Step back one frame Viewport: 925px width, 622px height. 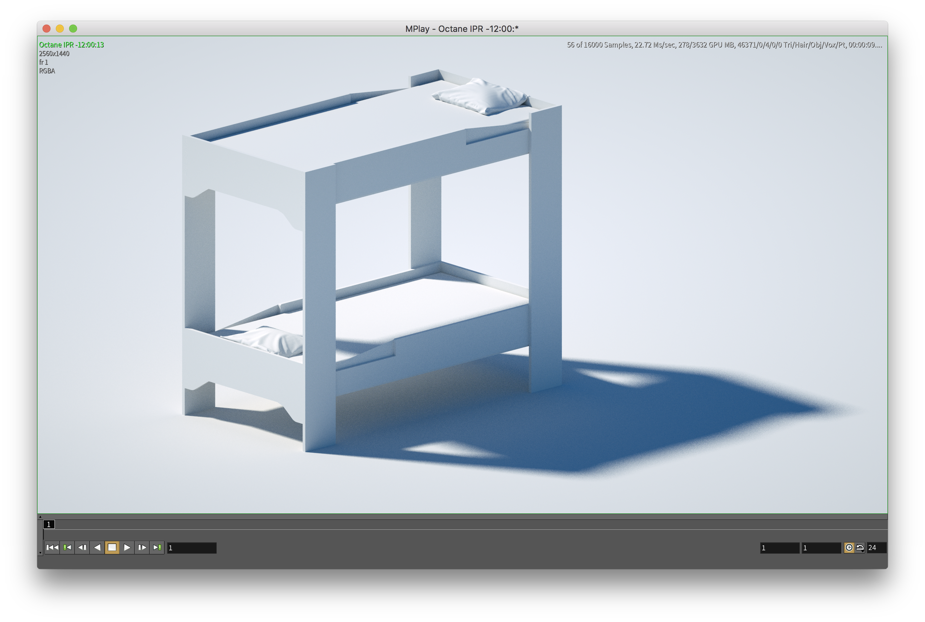[82, 547]
